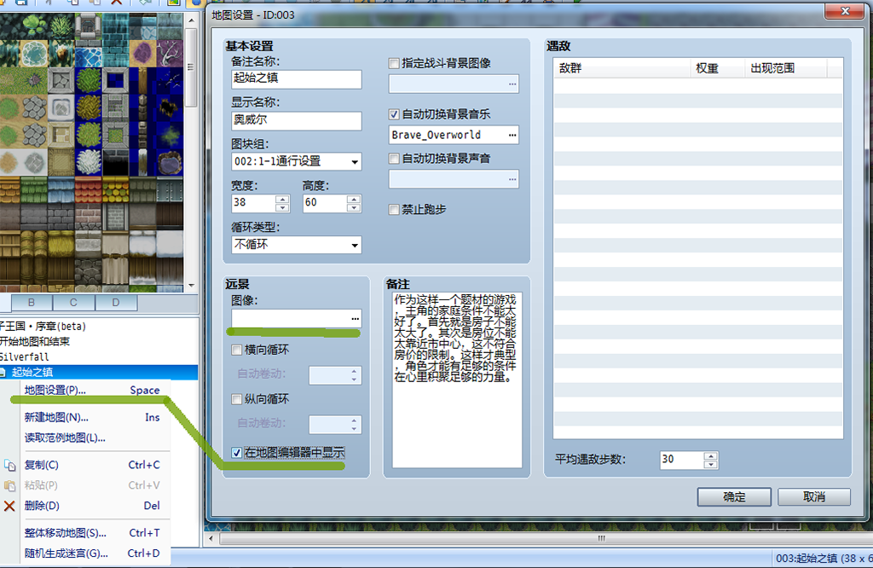Viewport: 873px width, 568px height.
Task: Select the red roof tile in the palette
Action: click(88, 190)
